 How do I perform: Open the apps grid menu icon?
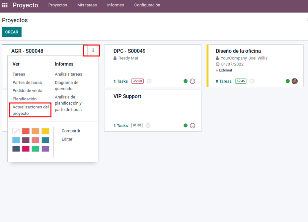[4, 5]
